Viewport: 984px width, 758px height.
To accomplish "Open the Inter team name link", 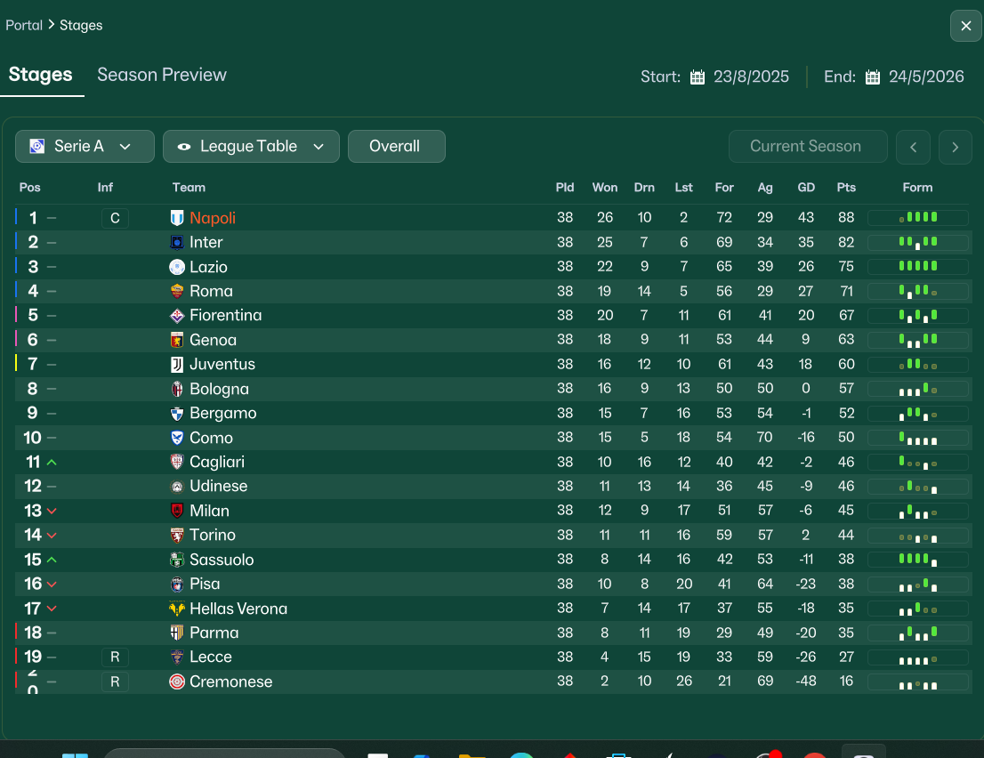I will [206, 242].
